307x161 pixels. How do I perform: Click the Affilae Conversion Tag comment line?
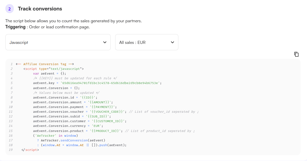[45, 64]
